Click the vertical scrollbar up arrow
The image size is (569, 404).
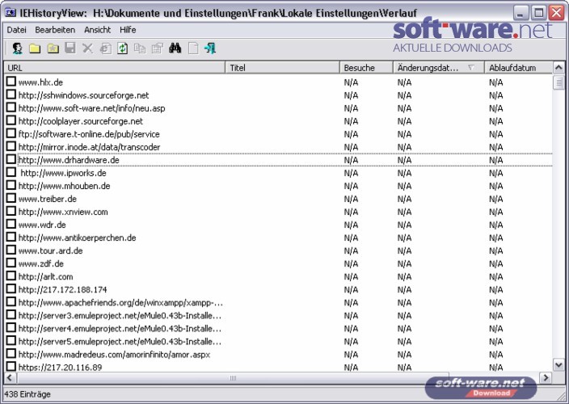(x=558, y=68)
